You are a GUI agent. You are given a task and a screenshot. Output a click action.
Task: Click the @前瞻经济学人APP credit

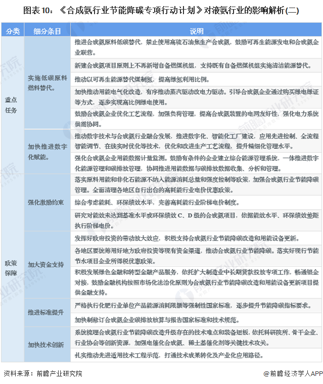pos(293,373)
